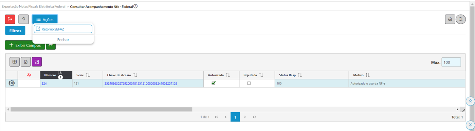The width and height of the screenshot is (475, 131).
Task: Toggle the Autorizada checkbox in row
Action: [x=214, y=83]
